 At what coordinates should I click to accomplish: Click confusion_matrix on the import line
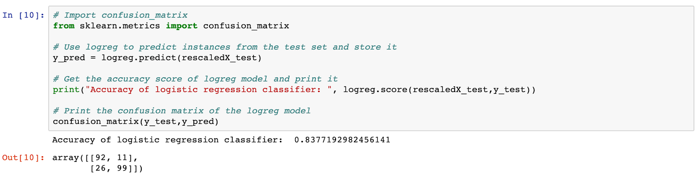point(246,26)
